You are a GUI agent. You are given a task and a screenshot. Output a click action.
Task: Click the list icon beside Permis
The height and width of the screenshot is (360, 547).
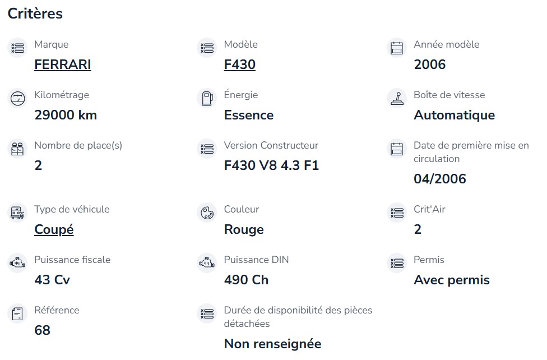pyautogui.click(x=397, y=263)
